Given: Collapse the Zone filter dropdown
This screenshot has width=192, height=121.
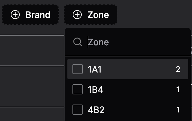Looking at the screenshot, I should [x=91, y=15].
